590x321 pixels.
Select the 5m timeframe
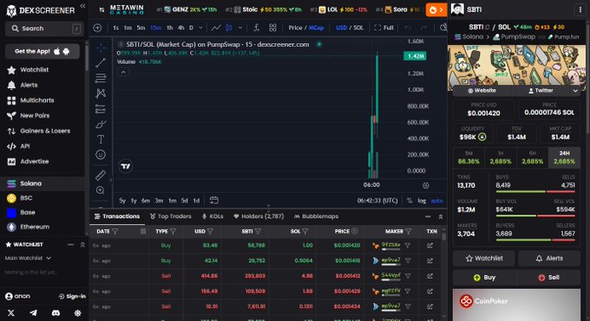[x=141, y=28]
